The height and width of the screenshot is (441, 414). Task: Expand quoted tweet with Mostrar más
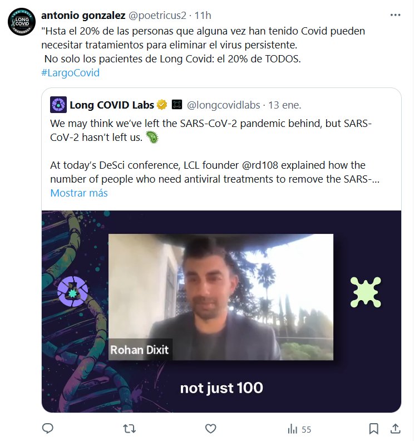coord(78,193)
